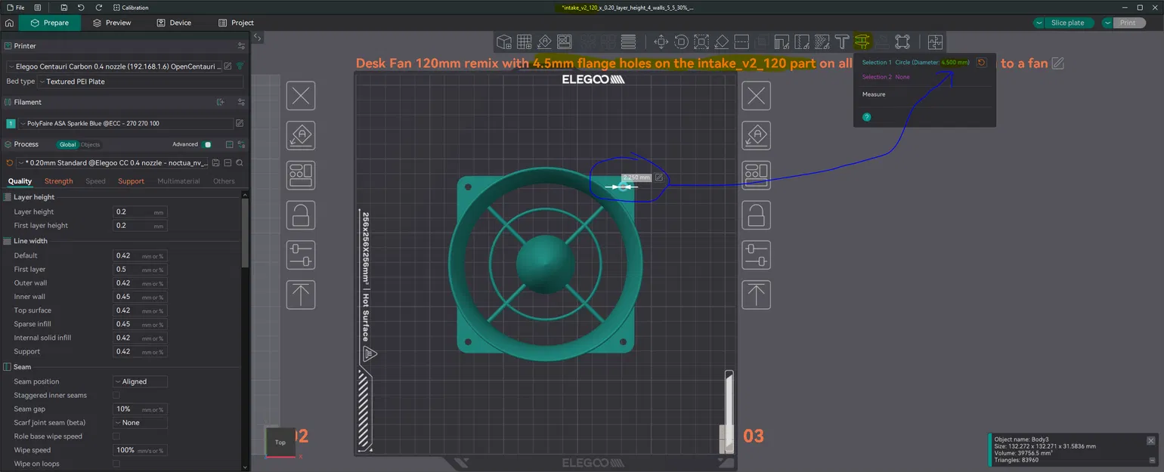
Task: Click the Arrange all objects toolbar icon
Action: [x=564, y=42]
